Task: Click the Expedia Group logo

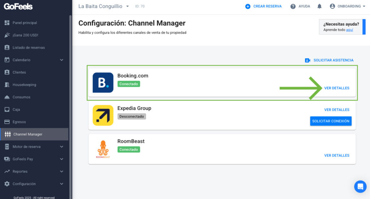Action: pos(103,115)
